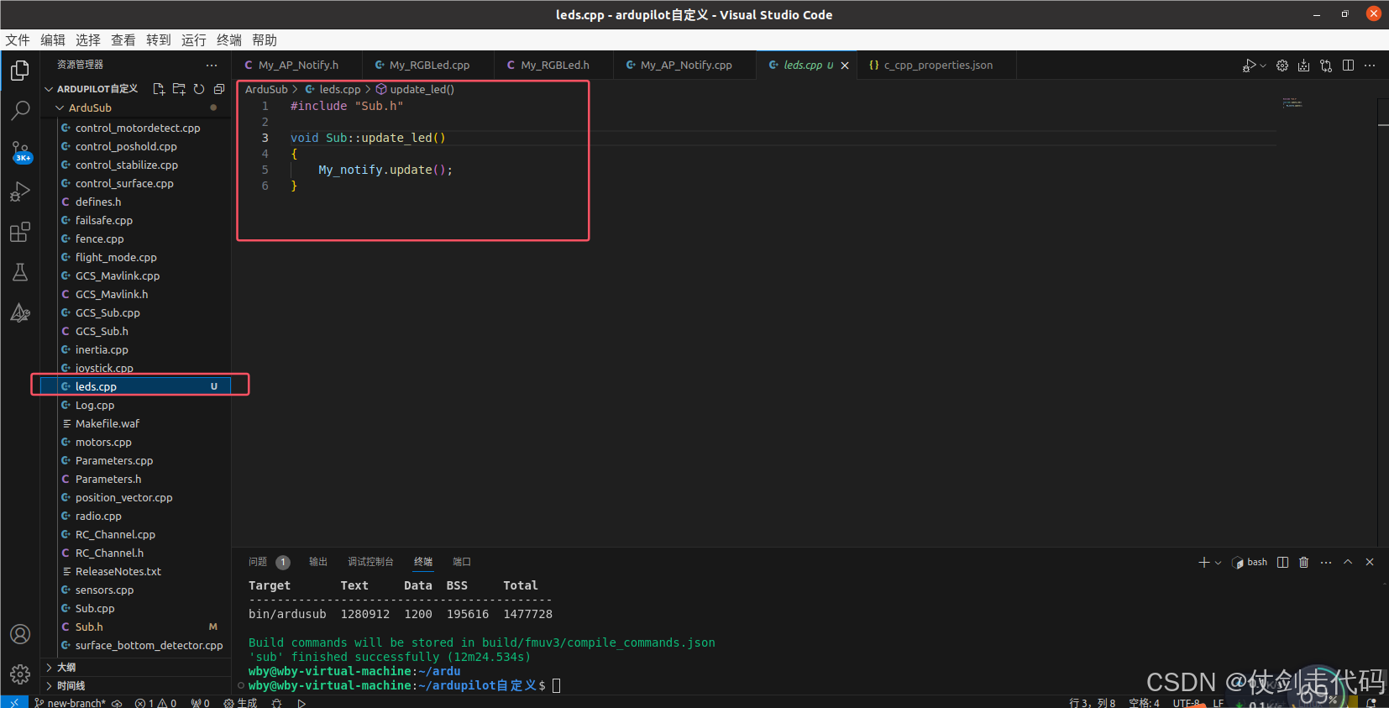Switch to My_AP_Notify.h editor tab

pos(297,66)
